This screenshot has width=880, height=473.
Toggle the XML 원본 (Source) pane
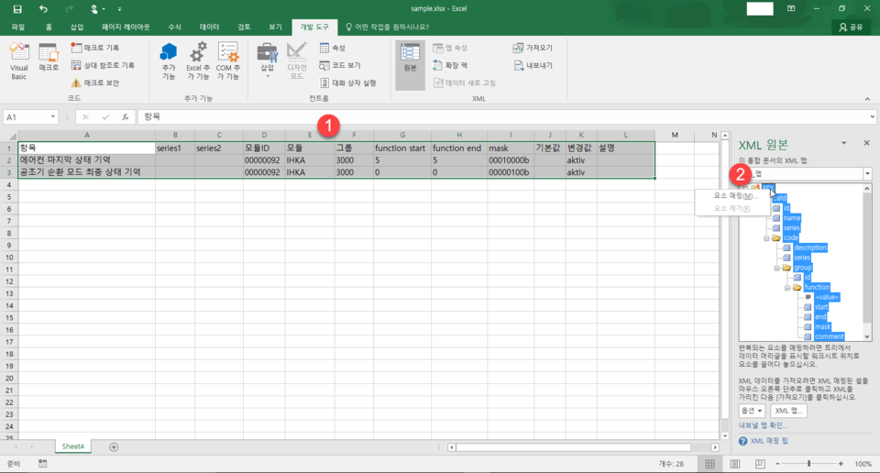coord(410,65)
